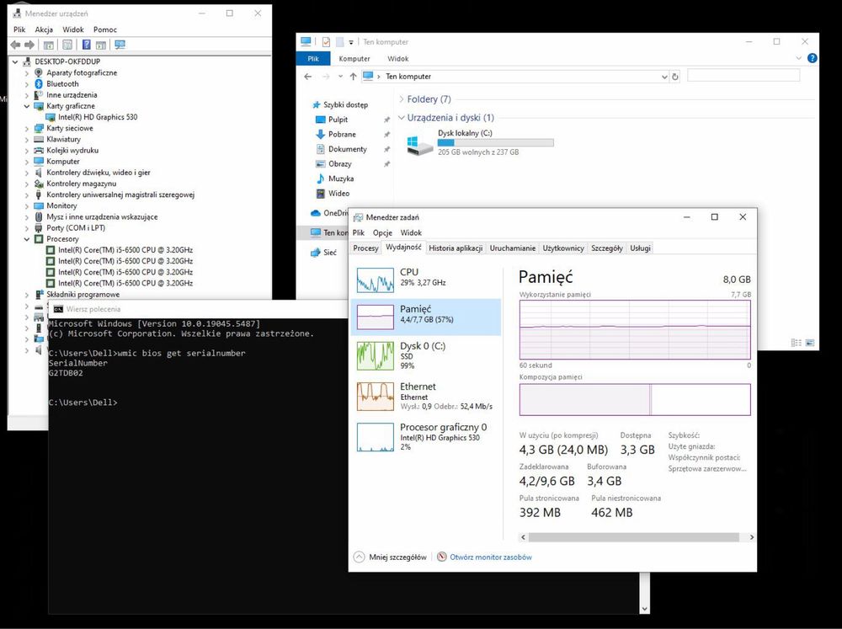Screen dimensions: 842x629
Task: Click the Back arrow in Ten komputer window
Action: [307, 77]
